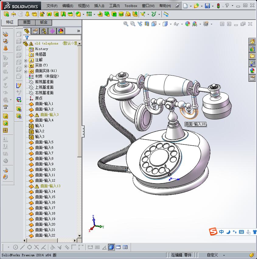The image size is (257, 259).
Task: Open dropdown arrow next to New document icon
Action: (x=191, y=6)
